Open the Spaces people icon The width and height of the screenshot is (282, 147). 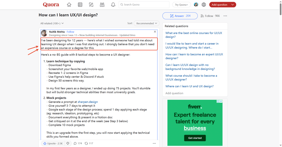point(102,5)
